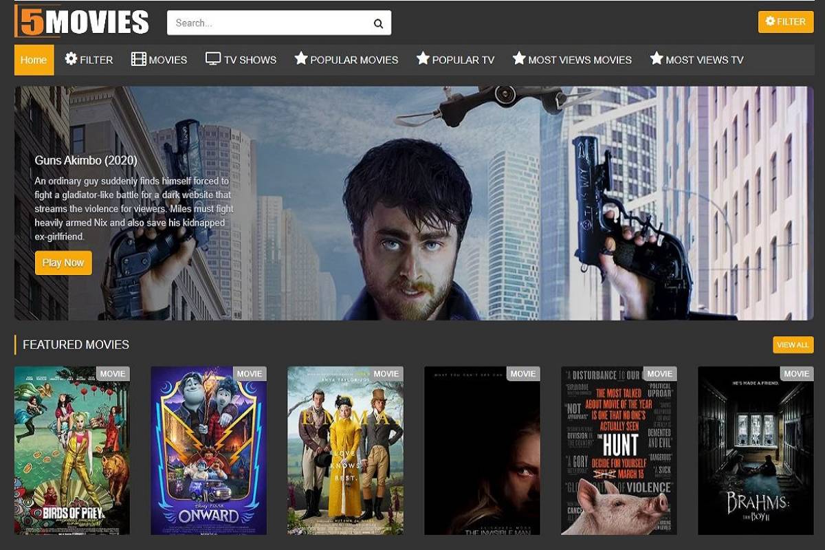Click the Guns Akimbo banner image
This screenshot has width=825, height=550.
(413, 203)
